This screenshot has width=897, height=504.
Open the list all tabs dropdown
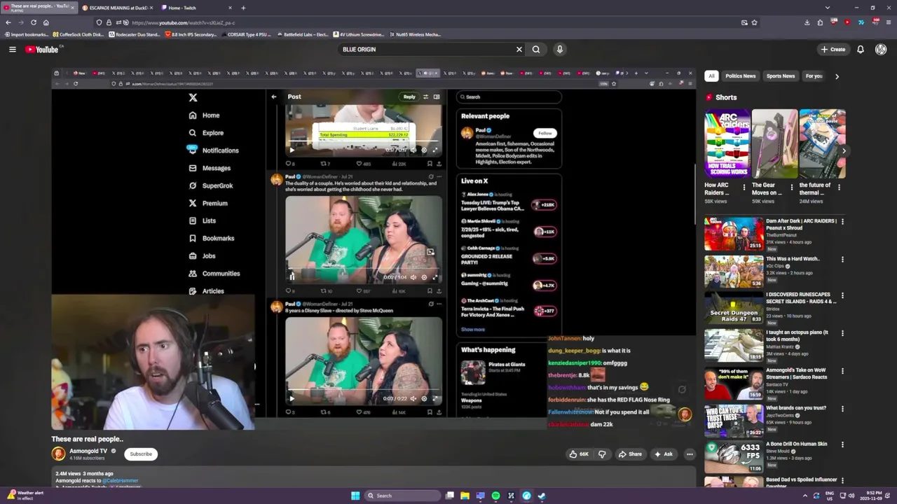tap(828, 8)
